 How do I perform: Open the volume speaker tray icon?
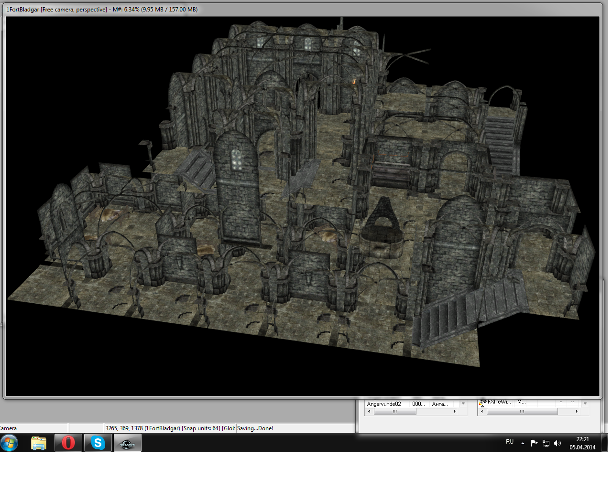[x=557, y=443]
